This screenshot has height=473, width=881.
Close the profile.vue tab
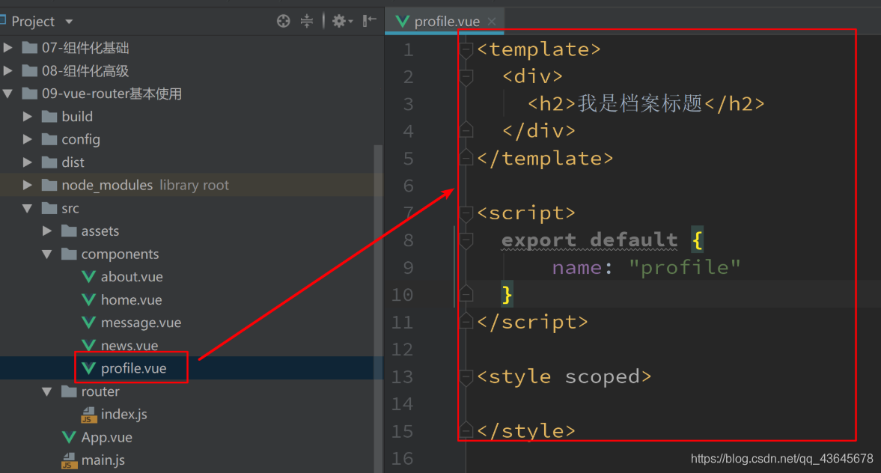coord(492,22)
